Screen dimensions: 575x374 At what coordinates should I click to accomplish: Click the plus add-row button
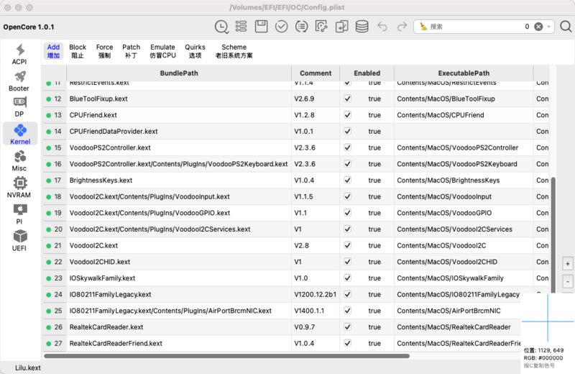(568, 264)
